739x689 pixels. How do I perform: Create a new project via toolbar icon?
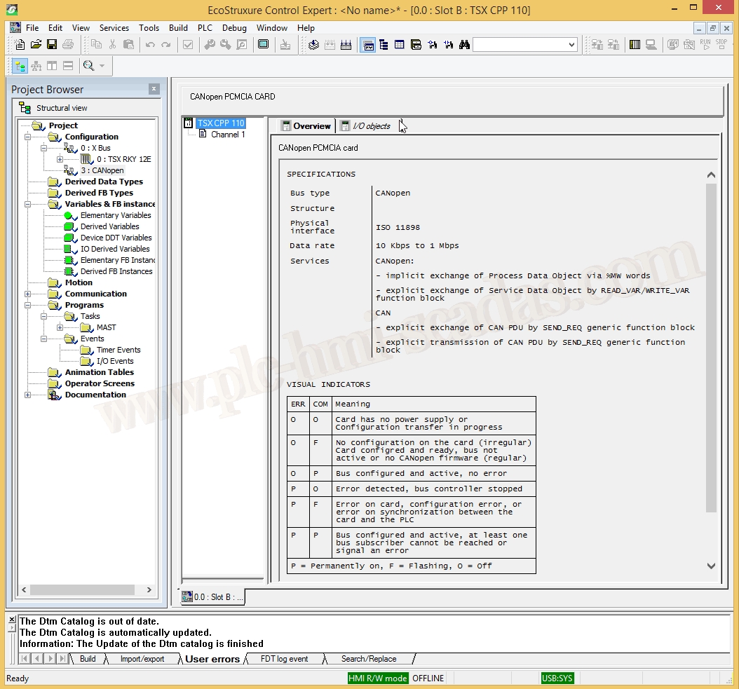pos(20,45)
